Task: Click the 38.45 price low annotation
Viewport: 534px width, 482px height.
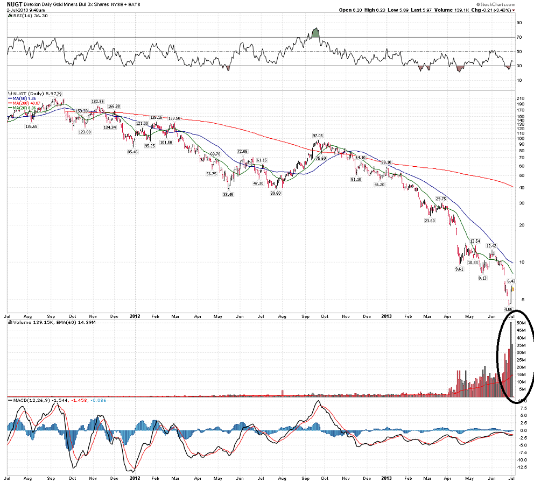Action: [x=228, y=194]
